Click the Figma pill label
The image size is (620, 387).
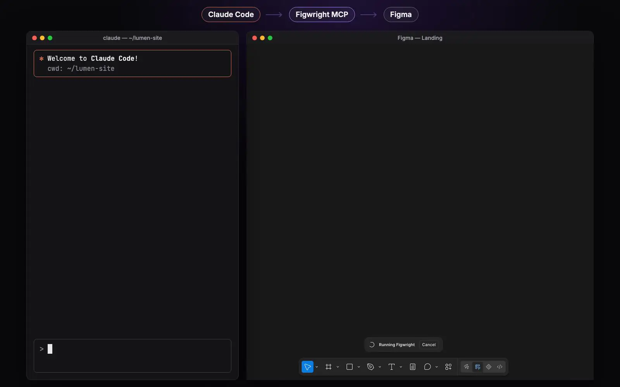click(x=401, y=15)
